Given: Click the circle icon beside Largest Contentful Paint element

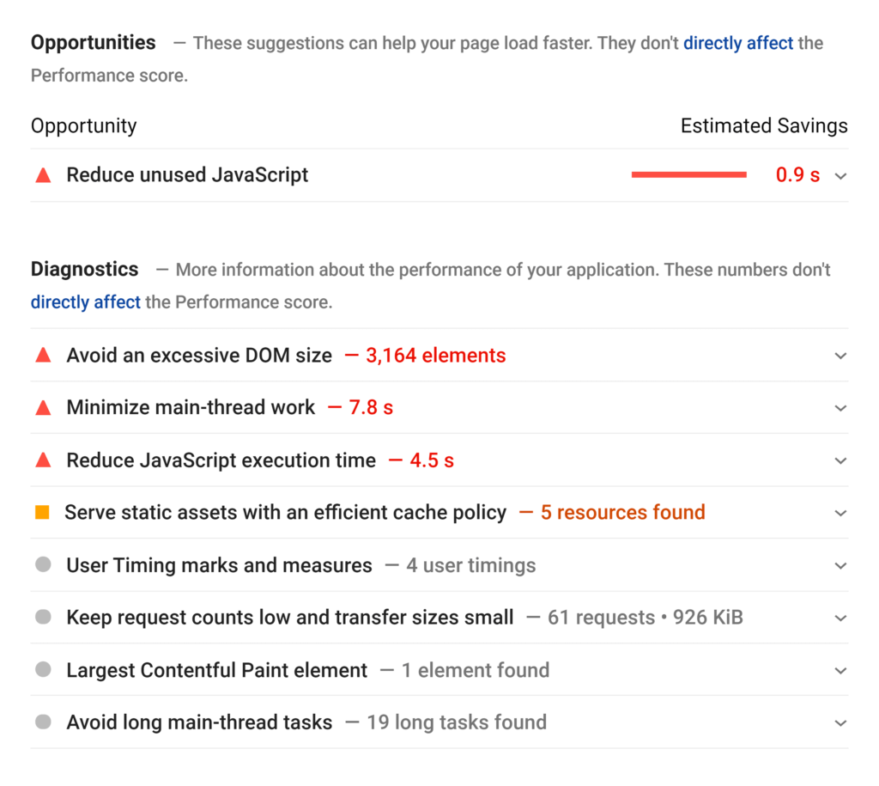Looking at the screenshot, I should coord(42,669).
